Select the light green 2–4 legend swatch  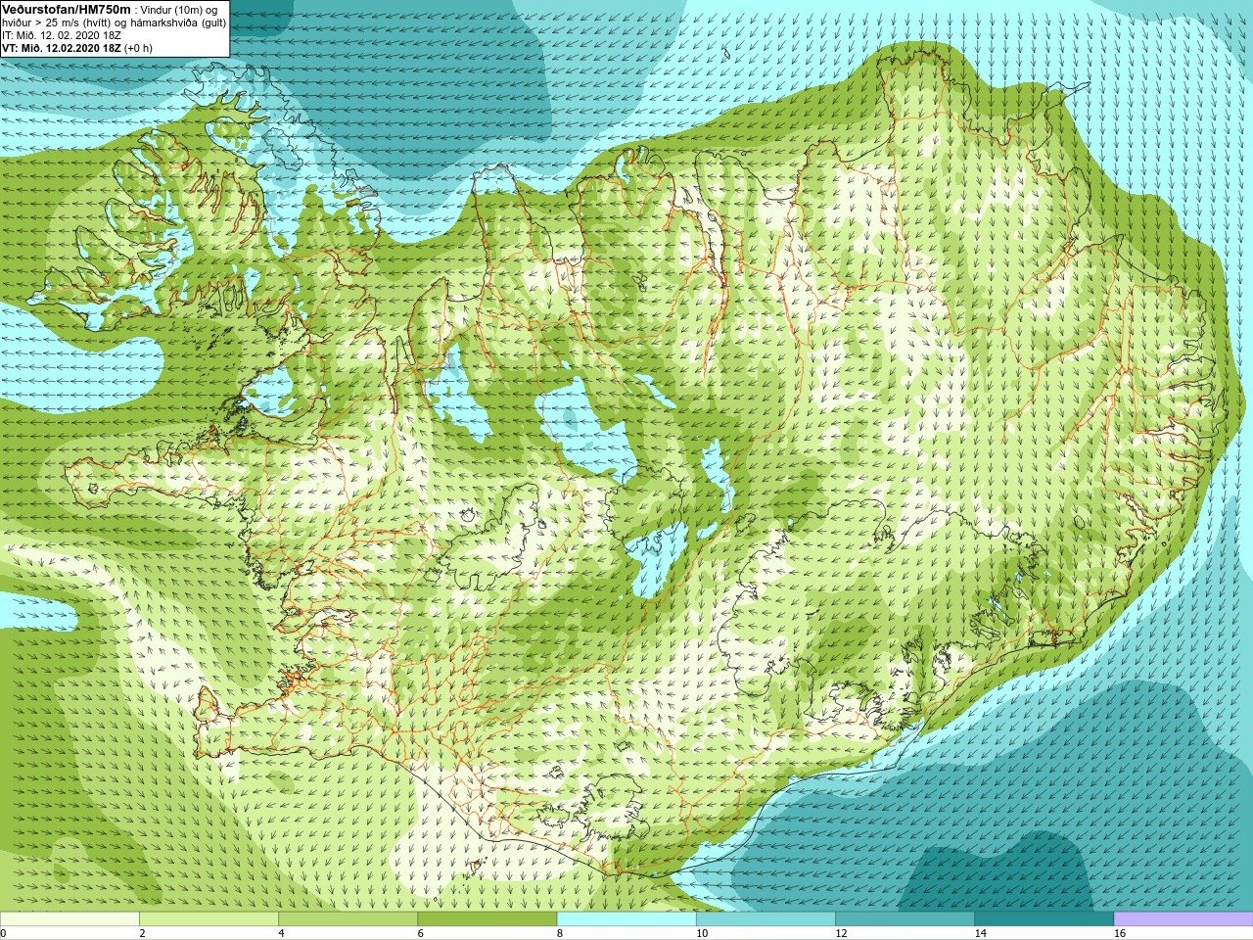click(209, 919)
